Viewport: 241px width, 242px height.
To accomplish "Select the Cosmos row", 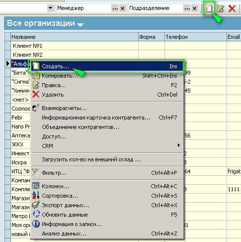I will (x=21, y=109).
